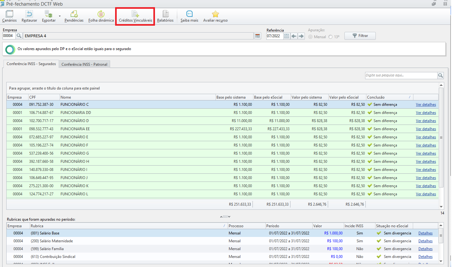Sort by CPF column header
Screen dimensions: 452x267
pos(44,97)
